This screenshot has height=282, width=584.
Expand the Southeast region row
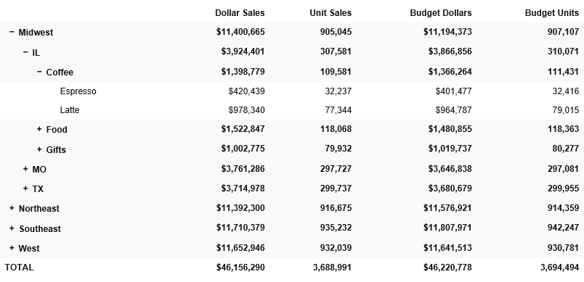pyautogui.click(x=12, y=228)
